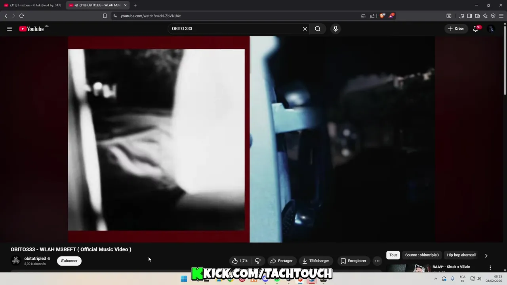Save the video with Enregistrer
Viewport: 507px width, 285px height.
tap(353, 261)
